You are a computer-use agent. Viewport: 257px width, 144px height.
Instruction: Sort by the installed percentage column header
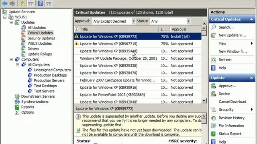164,29
